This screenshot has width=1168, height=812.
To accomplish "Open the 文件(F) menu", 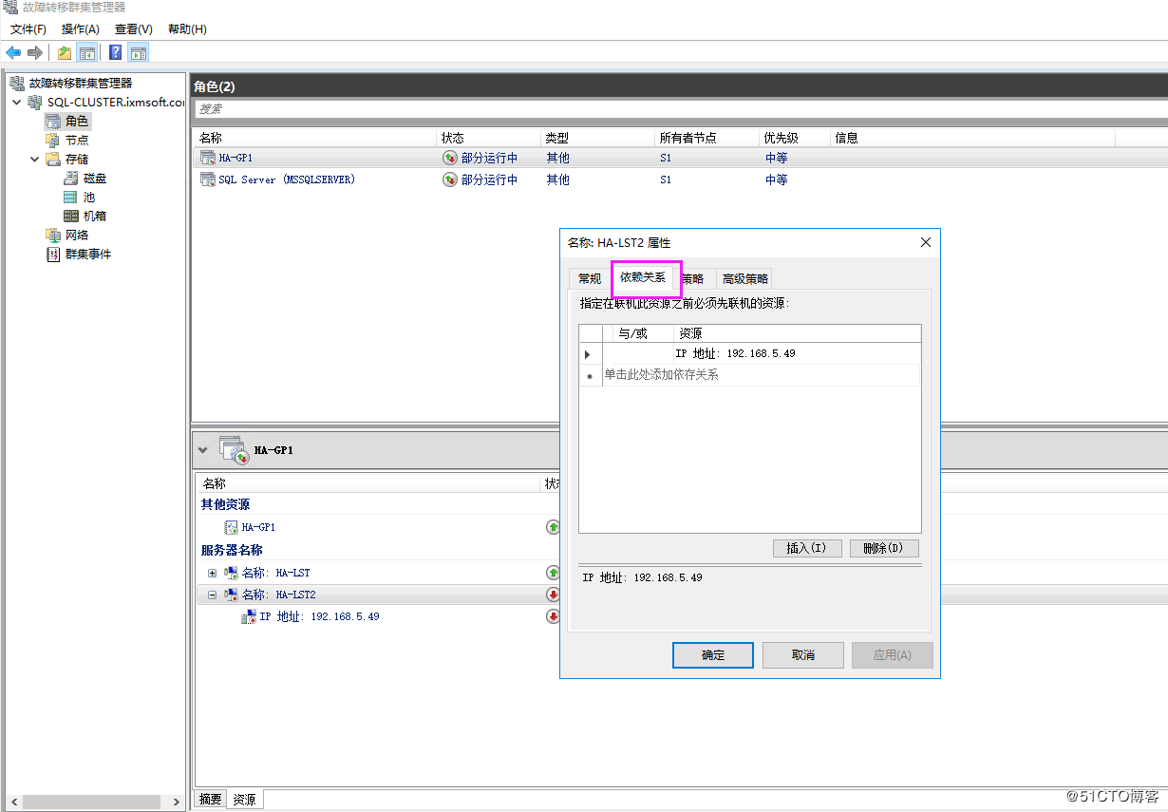I will coord(28,28).
